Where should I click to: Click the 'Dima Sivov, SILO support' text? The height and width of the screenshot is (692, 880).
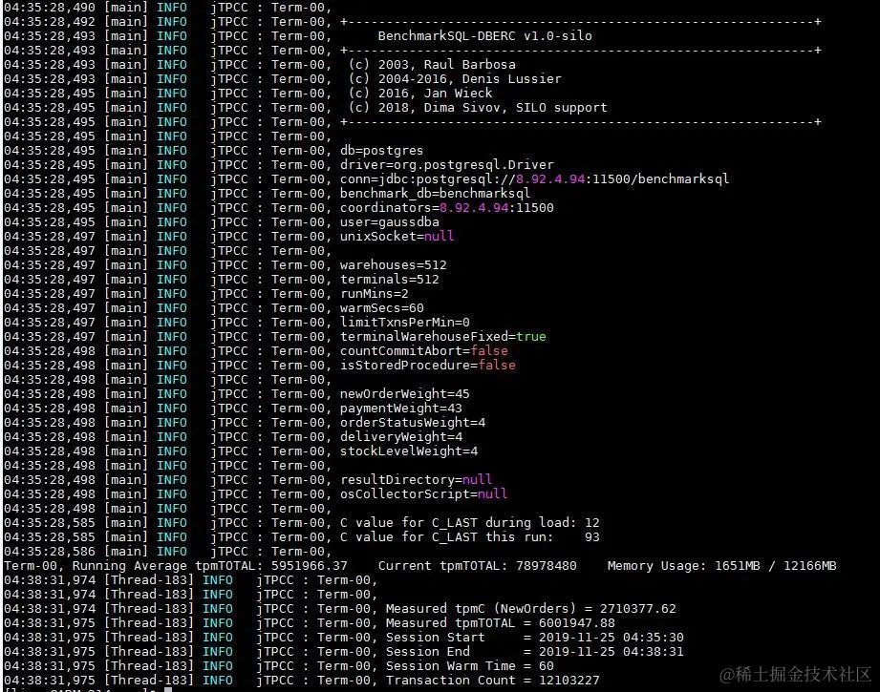pyautogui.click(x=515, y=108)
